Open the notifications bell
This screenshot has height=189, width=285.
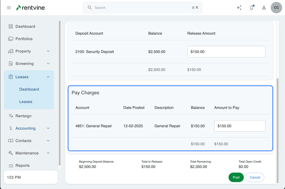[x=251, y=7]
